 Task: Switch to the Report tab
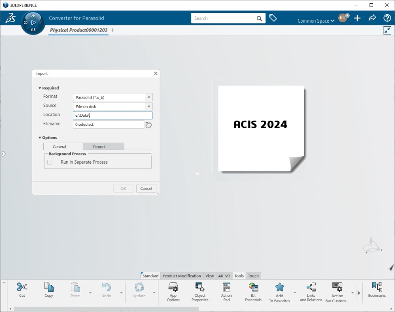click(104, 146)
